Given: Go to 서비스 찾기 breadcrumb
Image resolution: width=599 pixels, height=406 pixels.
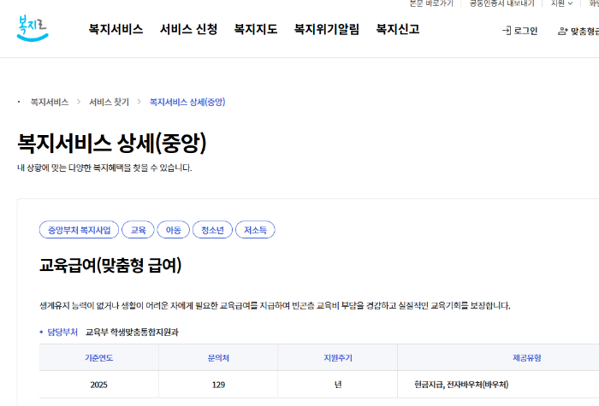Looking at the screenshot, I should click(110, 103).
